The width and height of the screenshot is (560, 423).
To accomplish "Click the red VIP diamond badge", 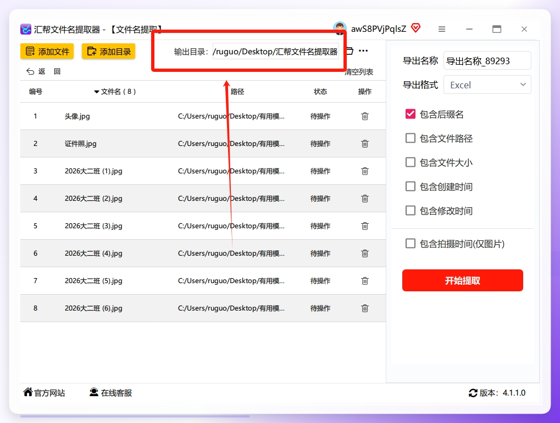I will (415, 28).
